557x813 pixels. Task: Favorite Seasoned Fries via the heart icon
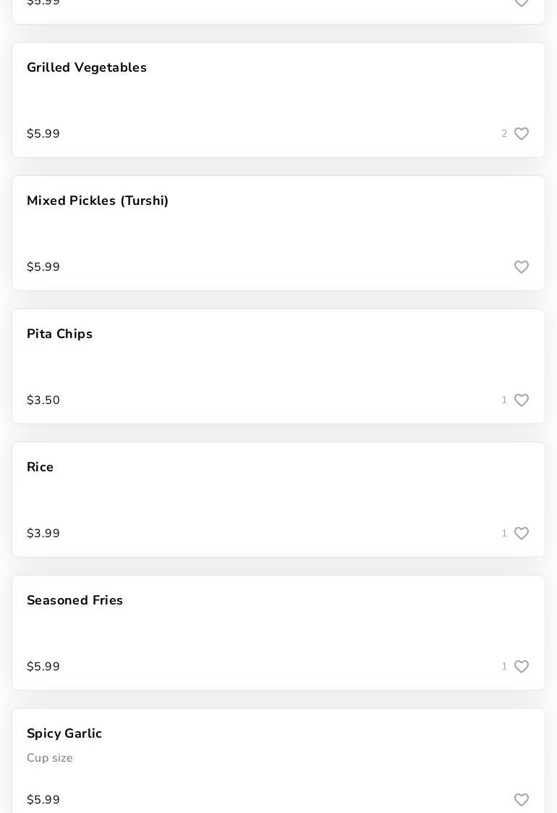[522, 667]
